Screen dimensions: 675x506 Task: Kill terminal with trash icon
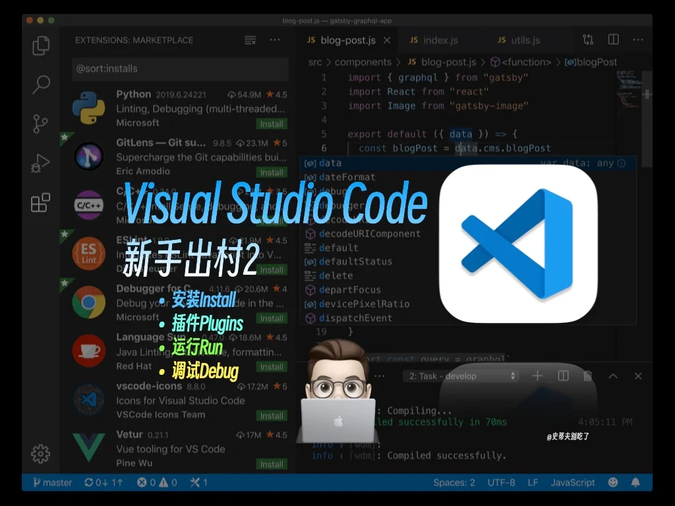[x=587, y=376]
